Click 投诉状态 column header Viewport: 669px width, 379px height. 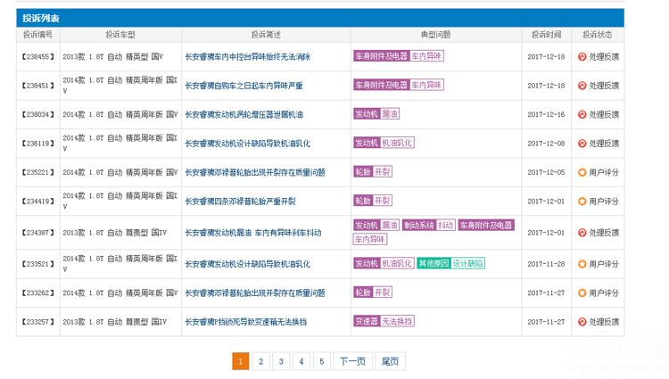click(598, 35)
